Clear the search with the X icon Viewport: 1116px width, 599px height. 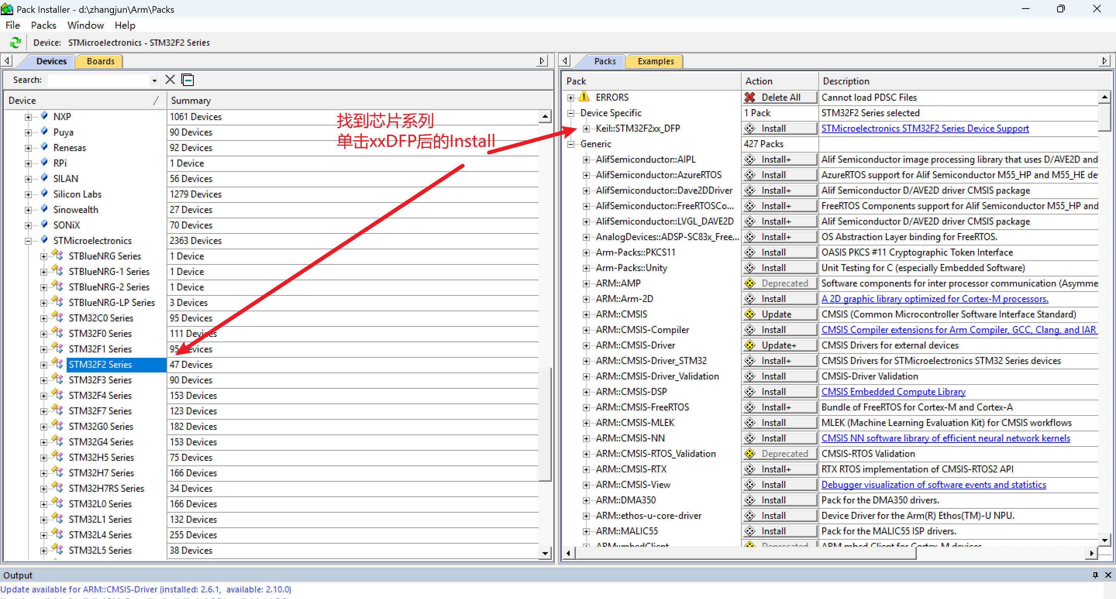170,80
